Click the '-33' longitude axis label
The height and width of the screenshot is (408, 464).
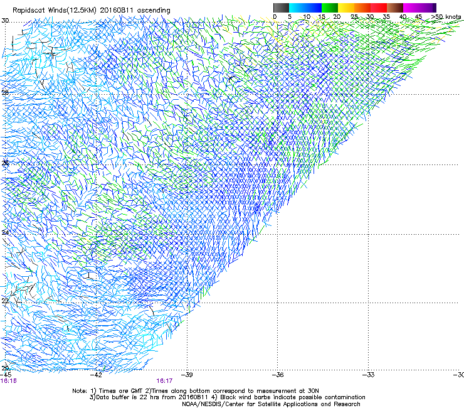tap(369, 375)
